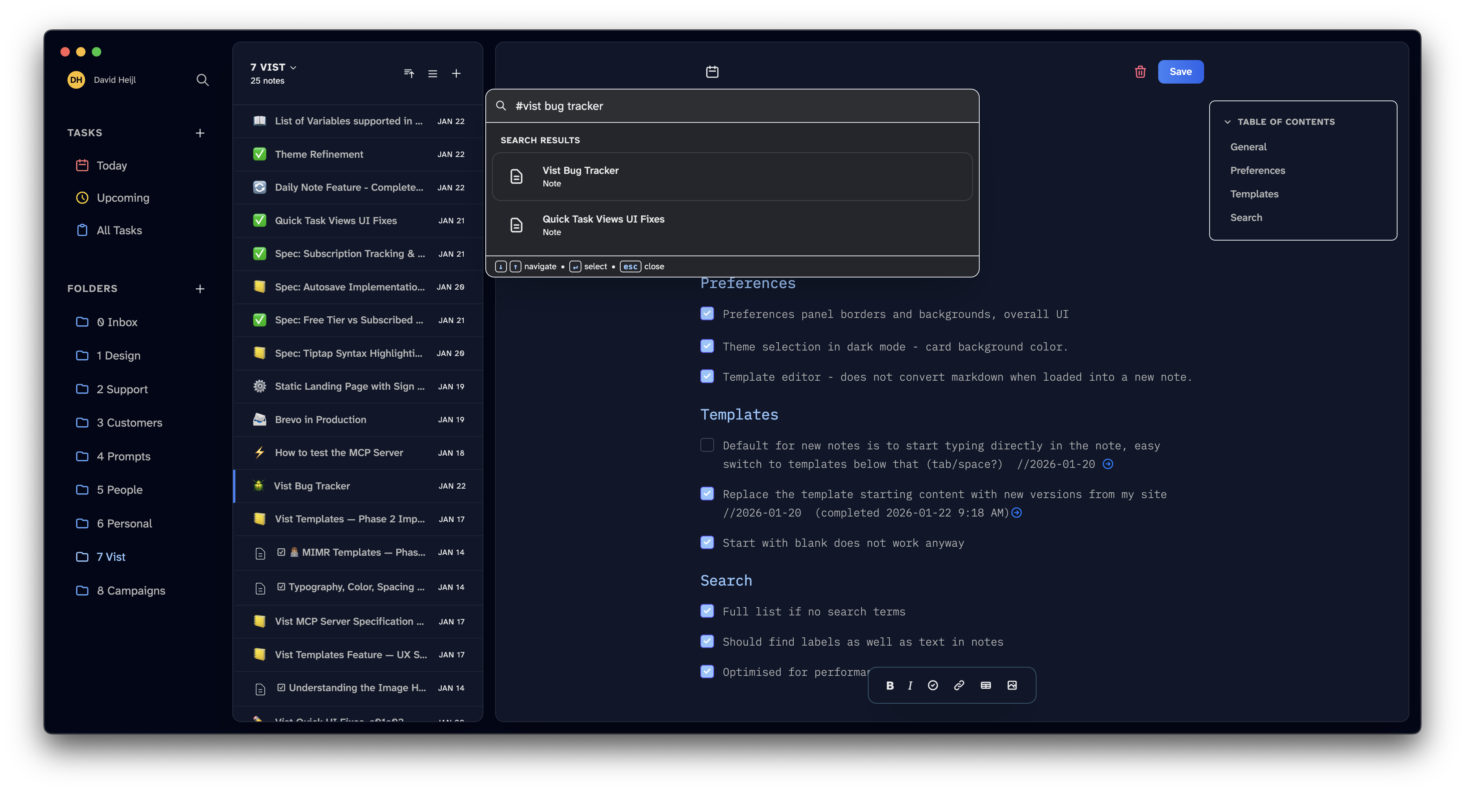The width and height of the screenshot is (1465, 792).
Task: Open the arrow link after the completed timestamp
Action: coord(1017,513)
